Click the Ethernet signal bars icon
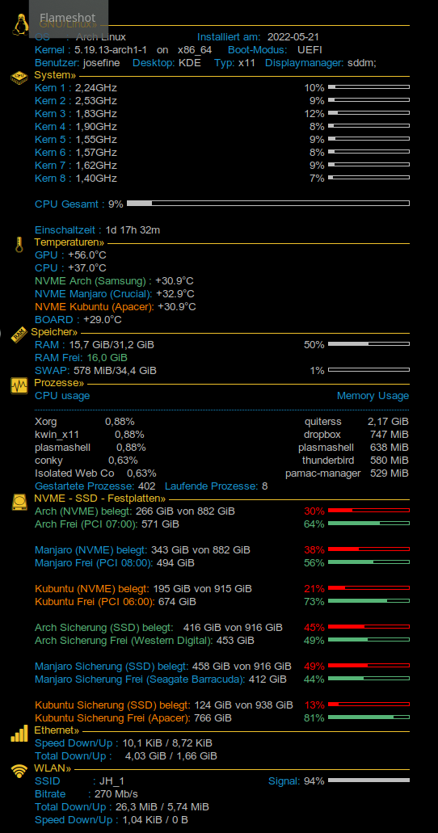 pos(19,734)
